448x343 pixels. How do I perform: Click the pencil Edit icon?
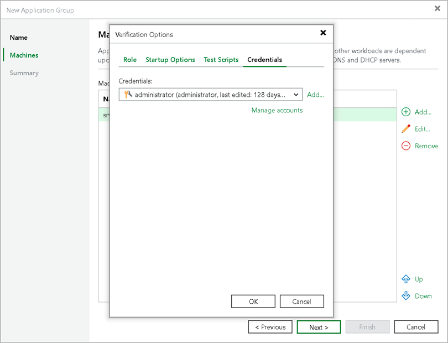406,129
